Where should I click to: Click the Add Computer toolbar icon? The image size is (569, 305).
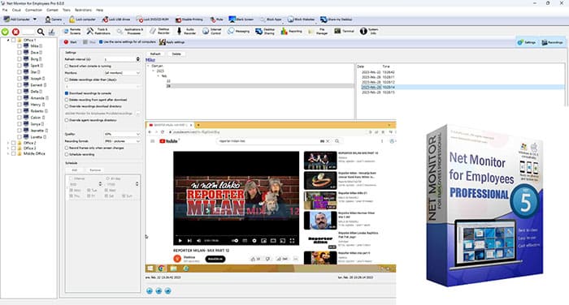click(7, 19)
